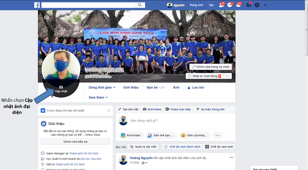Switch to Giới thiệu tab
The height and width of the screenshot is (170, 308).
coord(131,87)
